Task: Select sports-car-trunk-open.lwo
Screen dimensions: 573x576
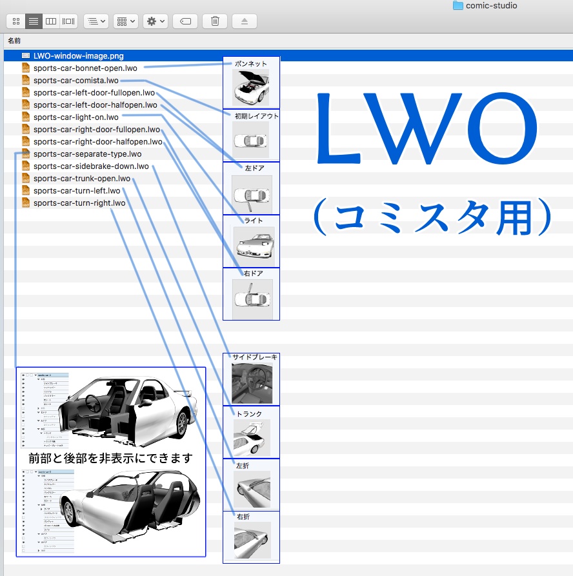Action: [x=82, y=179]
